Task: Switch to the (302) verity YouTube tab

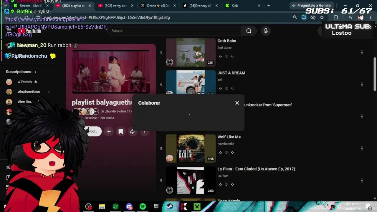Action: pos(116,6)
